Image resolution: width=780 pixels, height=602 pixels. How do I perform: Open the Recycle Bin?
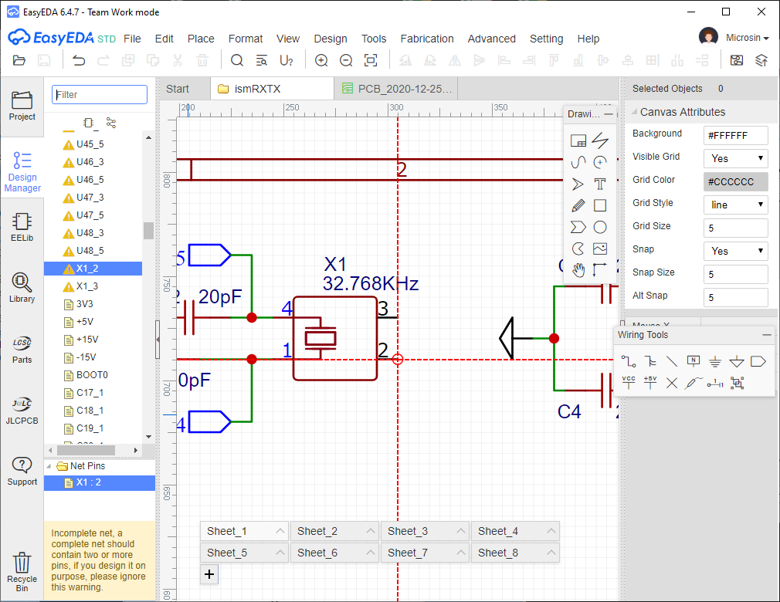click(x=22, y=572)
